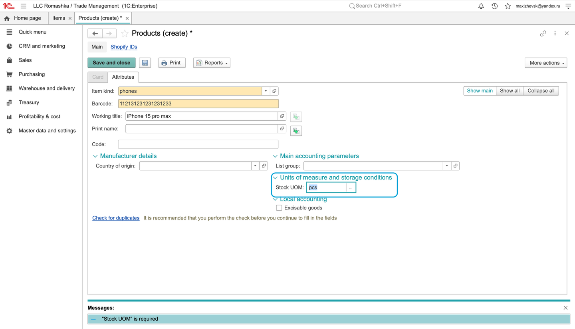Open the three-dot form options menu
This screenshot has width=575, height=329.
coord(555,34)
